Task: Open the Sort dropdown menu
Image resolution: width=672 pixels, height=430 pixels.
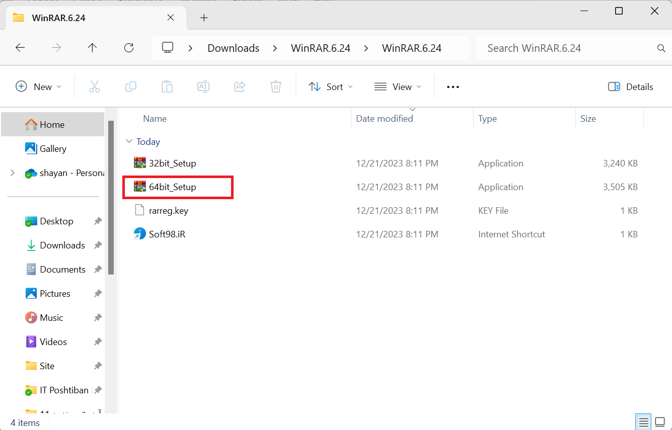Action: (x=330, y=87)
